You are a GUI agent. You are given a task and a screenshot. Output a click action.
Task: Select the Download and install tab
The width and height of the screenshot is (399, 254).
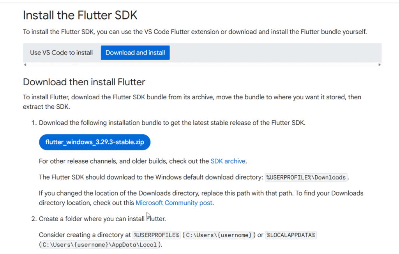click(x=135, y=53)
